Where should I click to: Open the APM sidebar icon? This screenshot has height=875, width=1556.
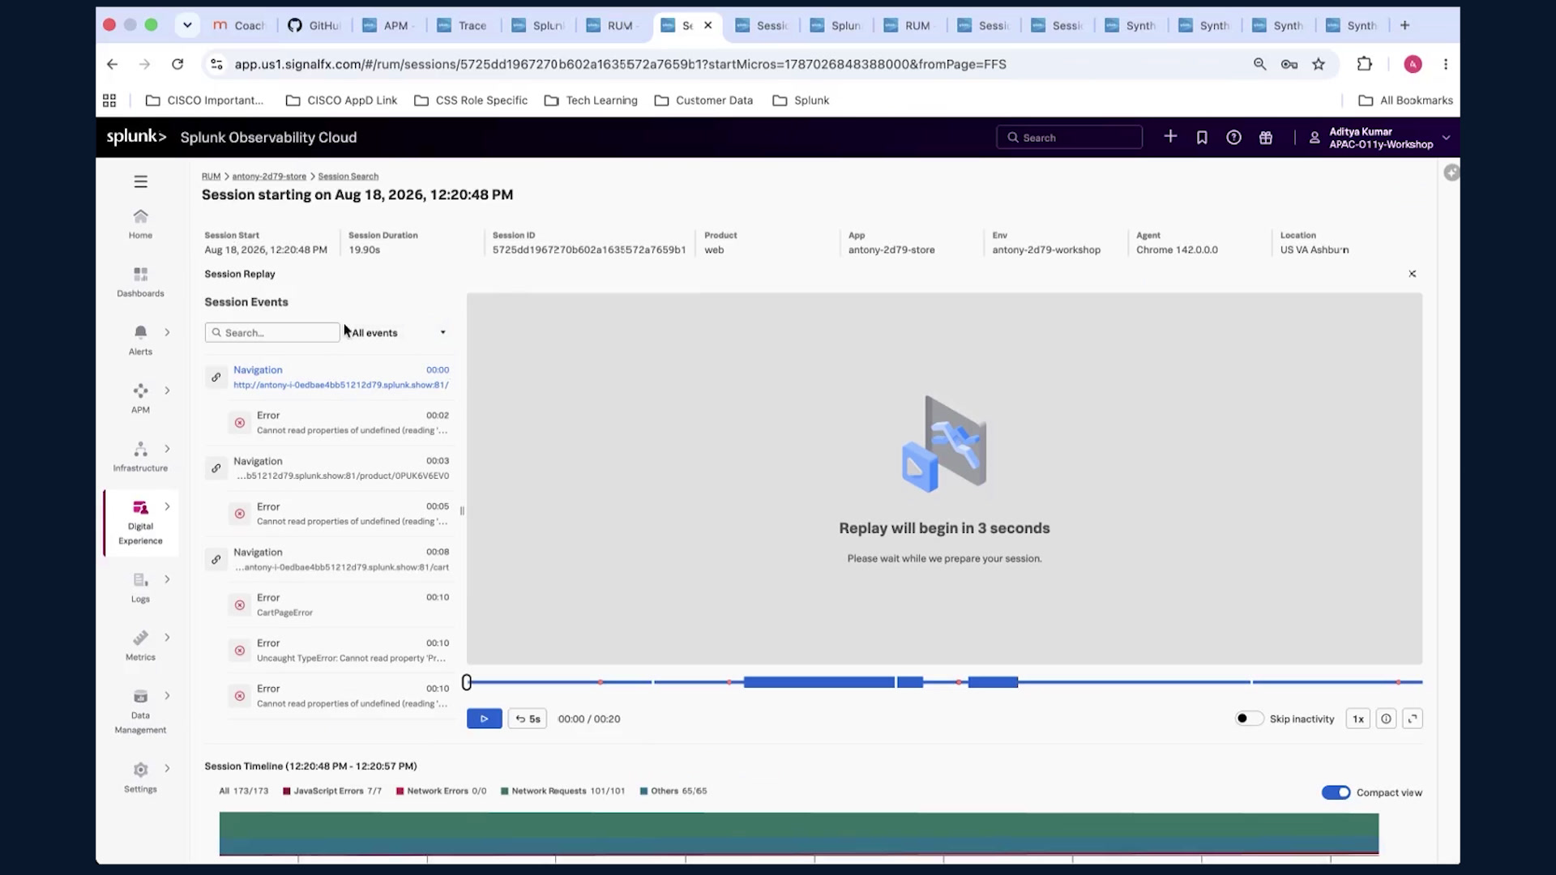click(140, 391)
